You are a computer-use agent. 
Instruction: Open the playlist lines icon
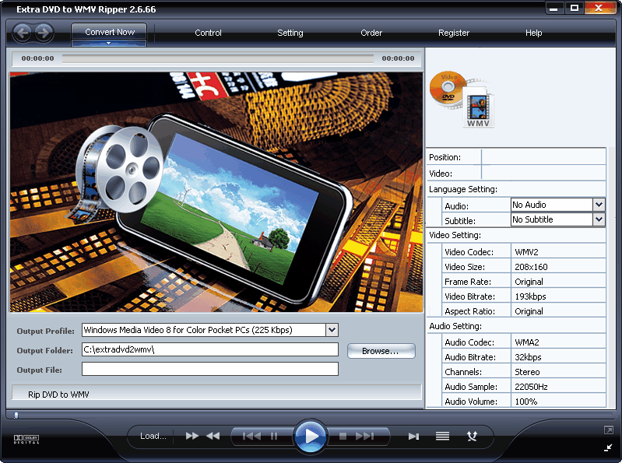[x=442, y=437]
